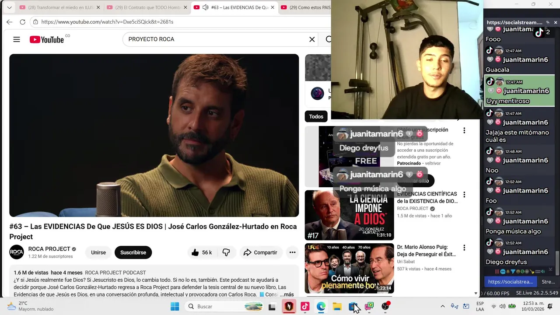Click the blue funnel filter icon in Social Stream
This screenshot has width=560, height=315.
point(513,271)
